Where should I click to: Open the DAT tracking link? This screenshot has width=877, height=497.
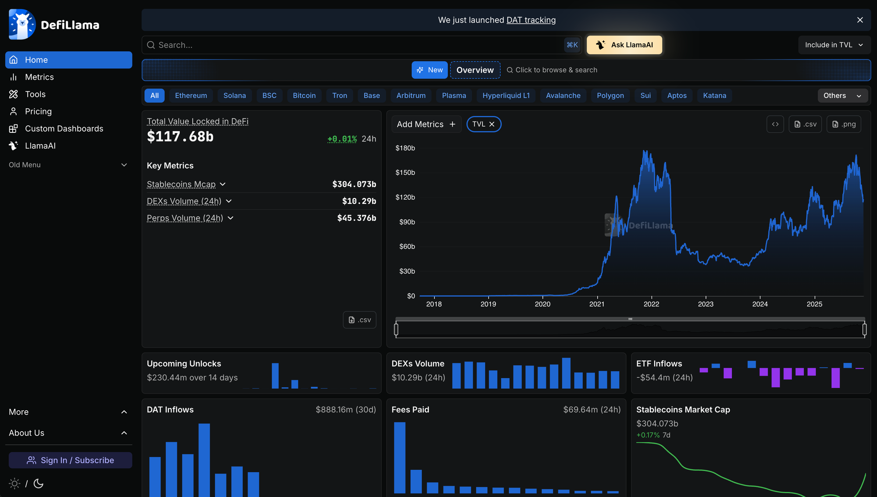pos(531,20)
